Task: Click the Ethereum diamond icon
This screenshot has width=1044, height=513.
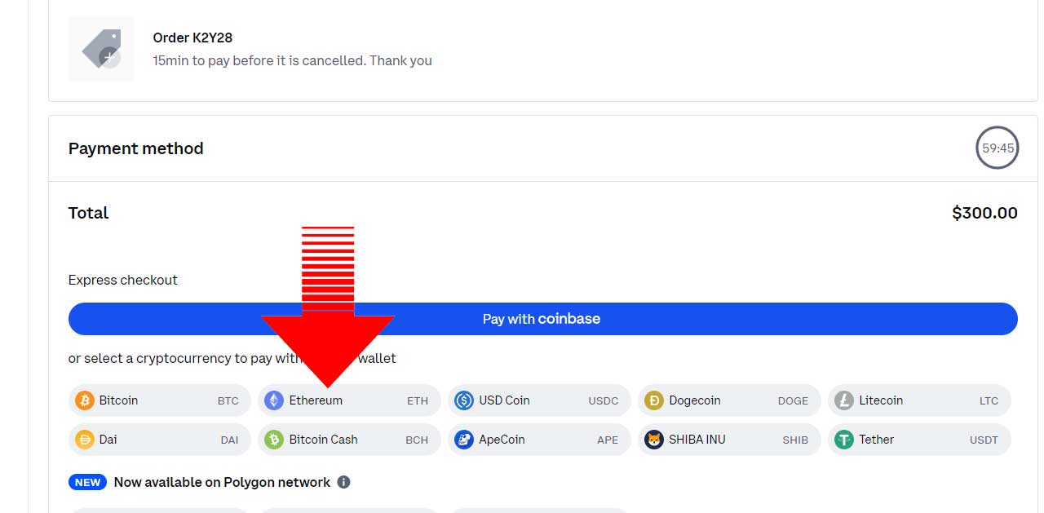Action: [x=274, y=400]
